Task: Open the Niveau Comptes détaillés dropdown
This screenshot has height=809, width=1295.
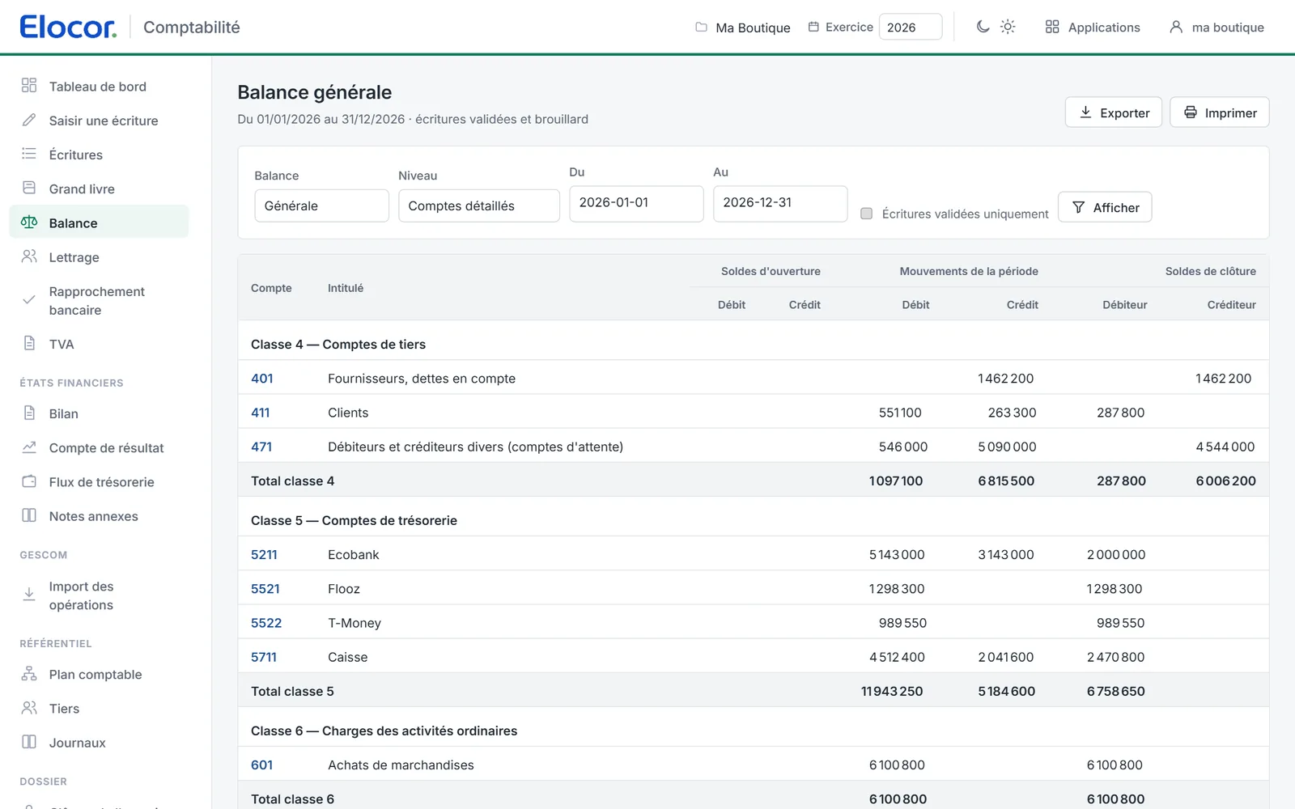Action: point(479,205)
